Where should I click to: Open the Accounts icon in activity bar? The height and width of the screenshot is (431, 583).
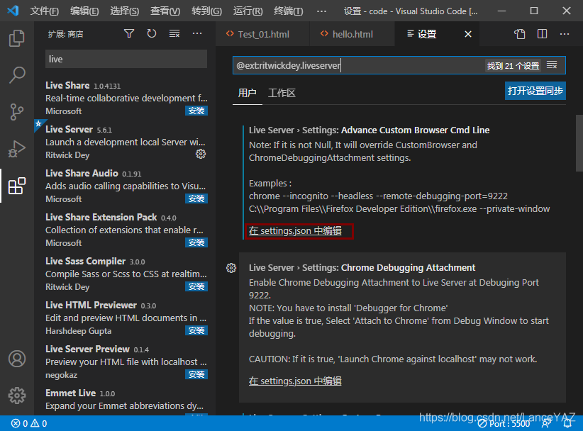click(17, 359)
